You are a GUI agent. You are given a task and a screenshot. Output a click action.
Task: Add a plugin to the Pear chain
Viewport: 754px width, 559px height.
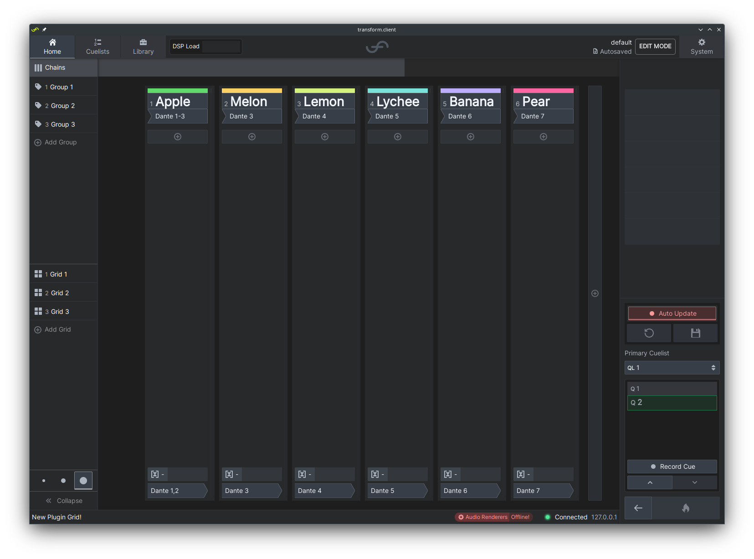click(x=544, y=137)
